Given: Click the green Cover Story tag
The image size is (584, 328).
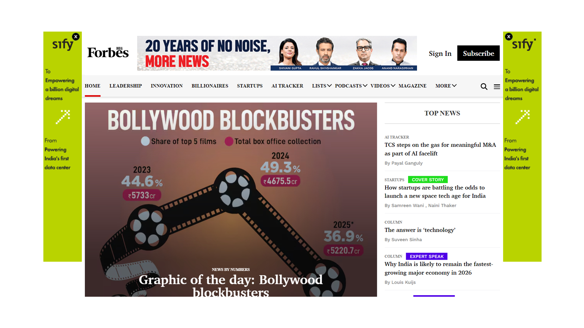Looking at the screenshot, I should (x=427, y=180).
